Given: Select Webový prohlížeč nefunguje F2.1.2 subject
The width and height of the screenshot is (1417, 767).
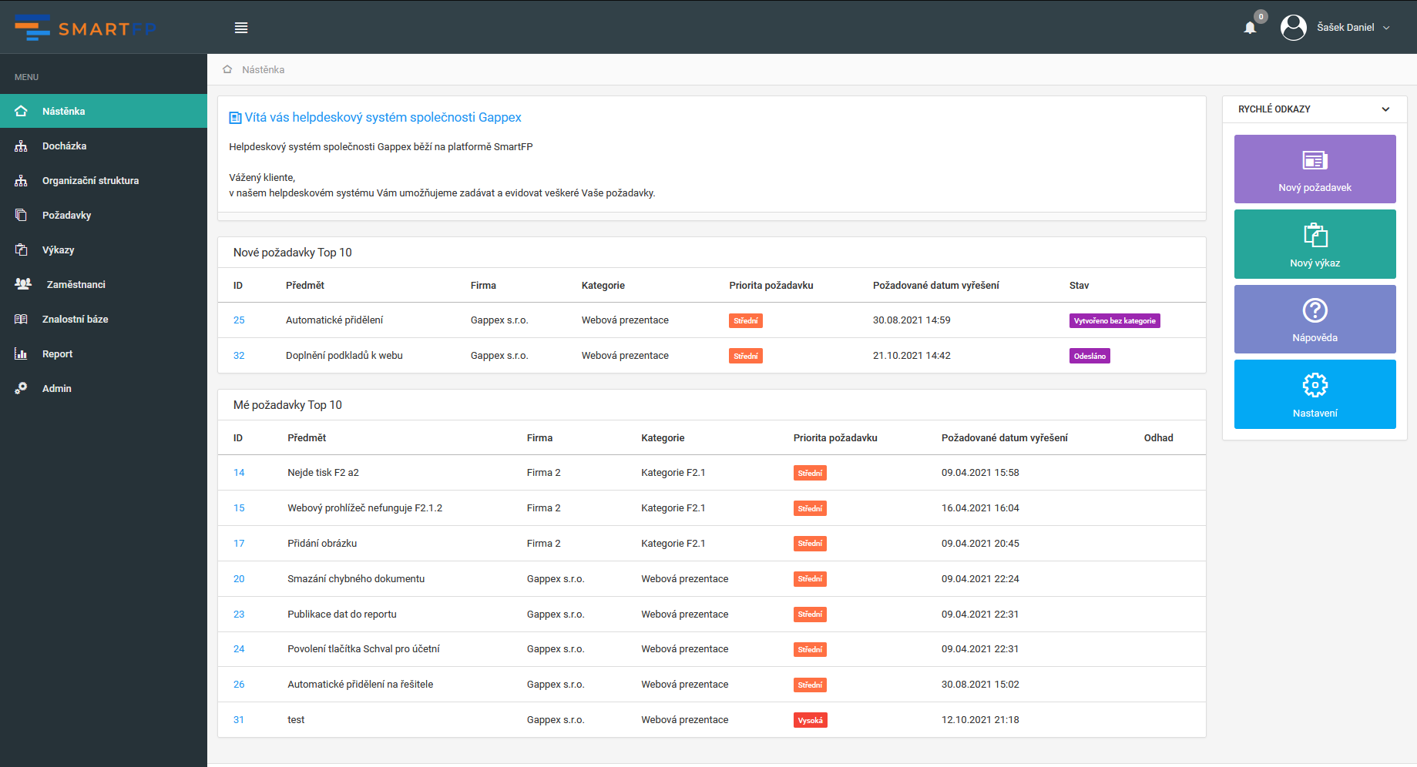Looking at the screenshot, I should click(x=365, y=508).
